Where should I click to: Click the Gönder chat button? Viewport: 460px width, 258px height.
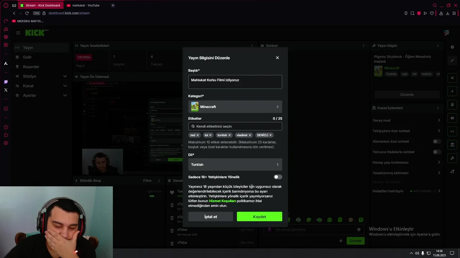click(355, 241)
